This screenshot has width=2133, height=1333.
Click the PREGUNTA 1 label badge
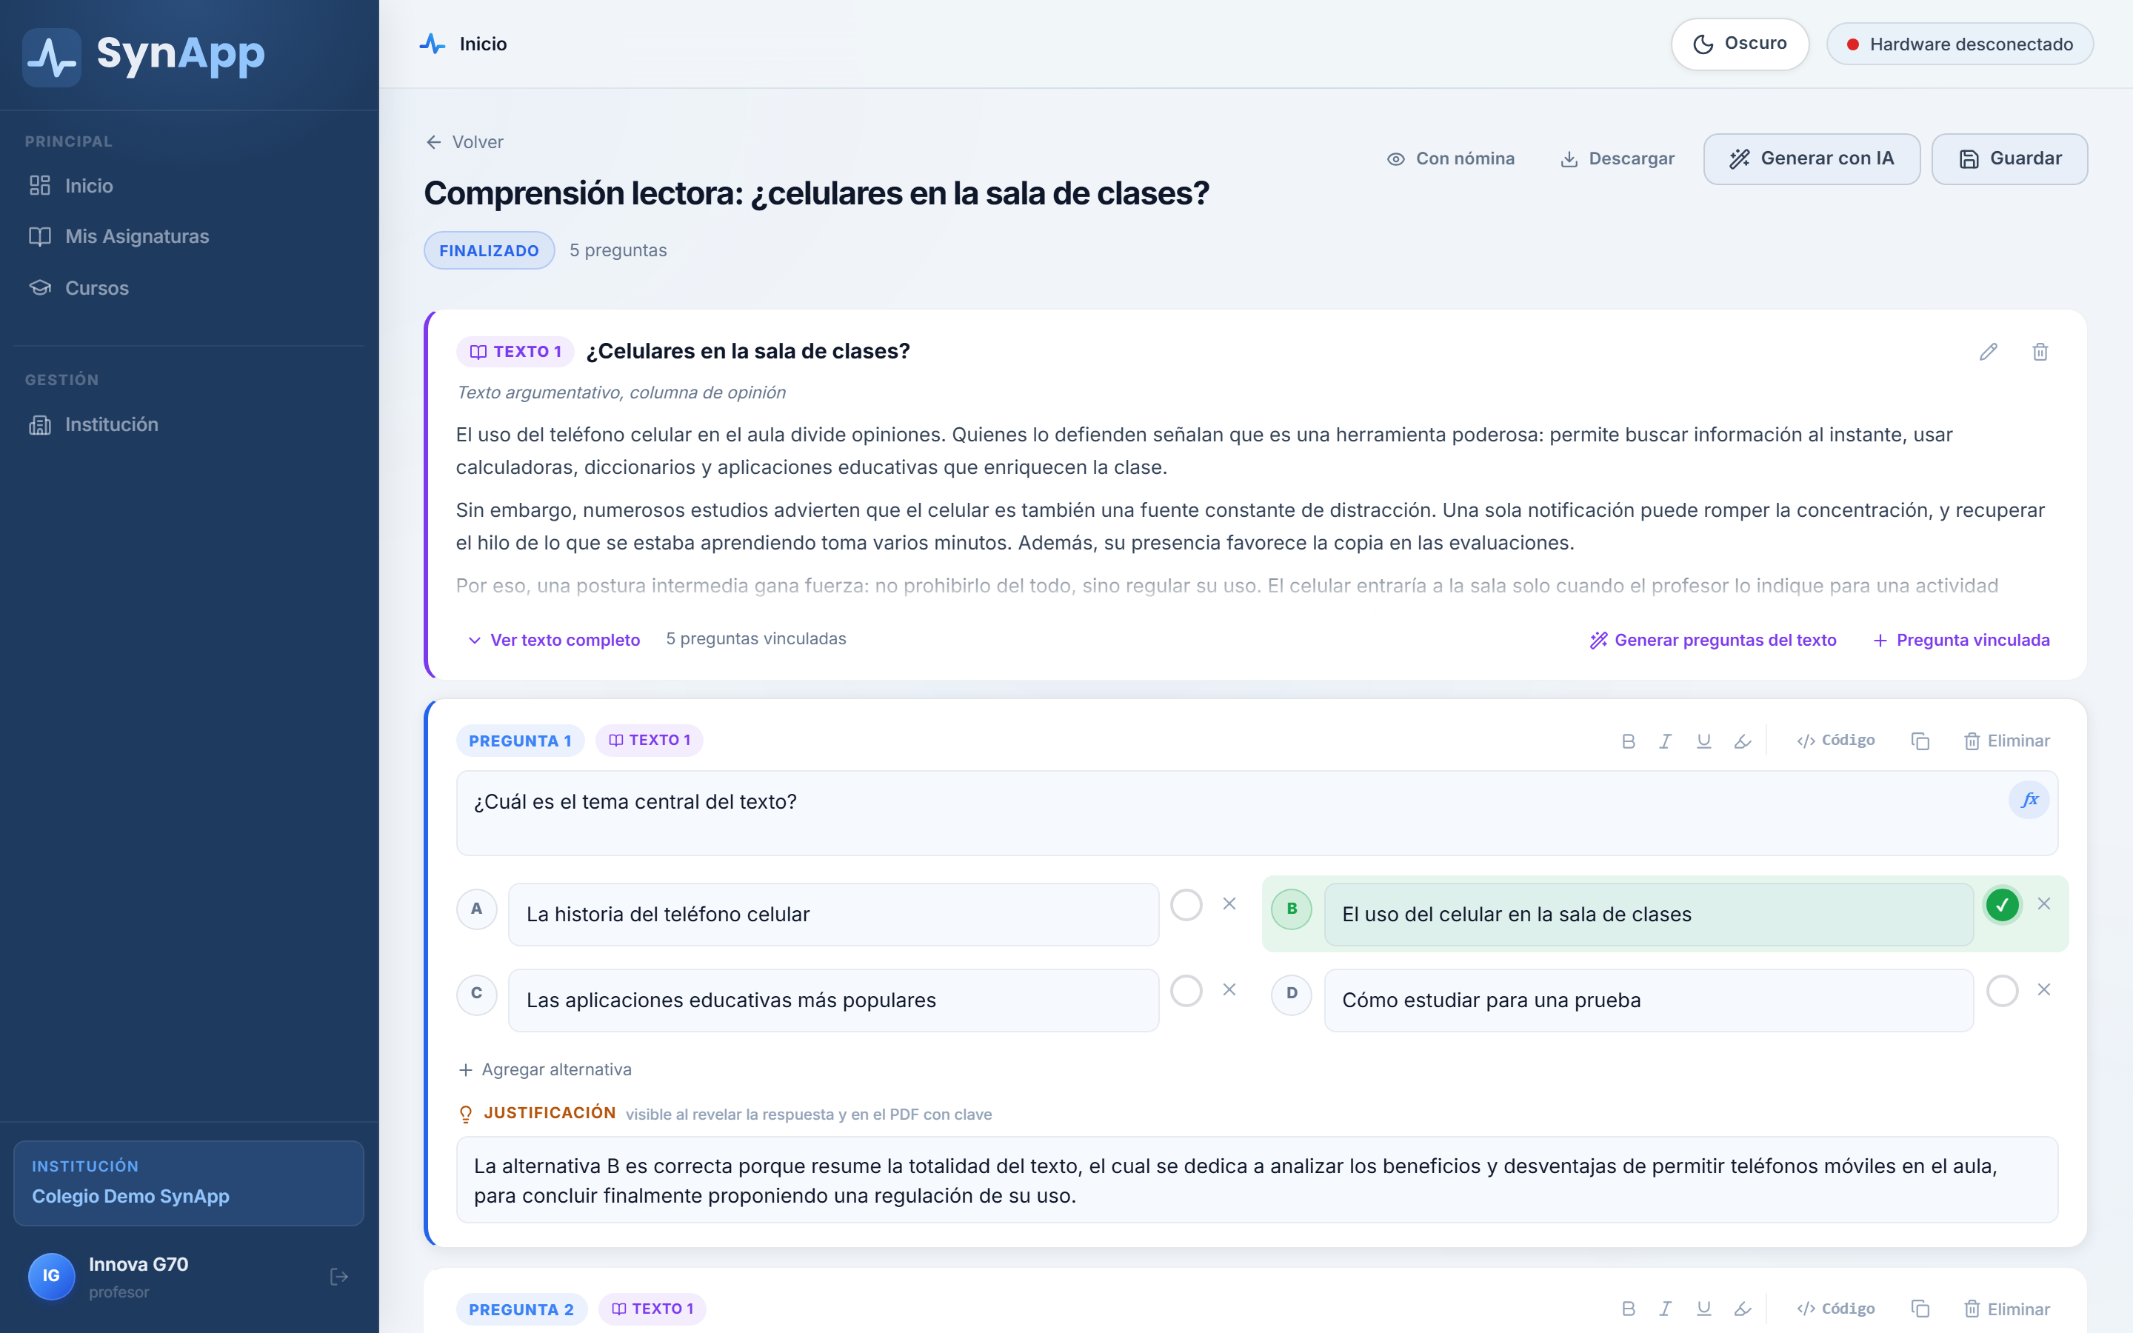click(x=520, y=741)
